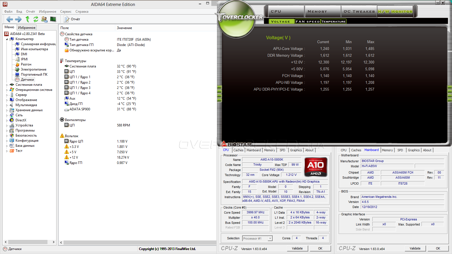Image resolution: width=452 pixels, height=254 pixels.
Task: Expand the Сеть tree node
Action: 7,115
